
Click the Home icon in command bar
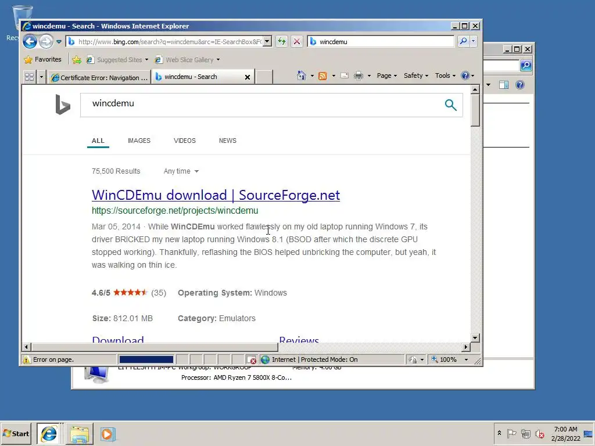[x=302, y=75]
